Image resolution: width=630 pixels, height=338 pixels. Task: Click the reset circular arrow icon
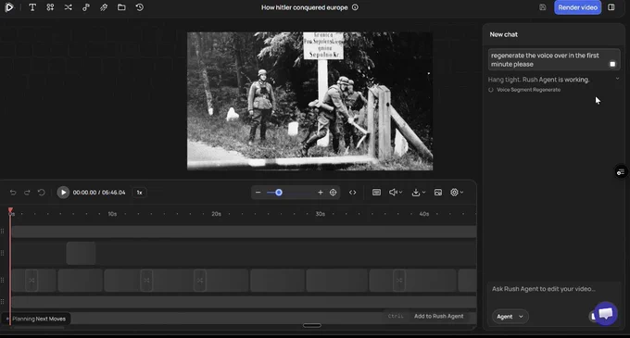click(42, 193)
